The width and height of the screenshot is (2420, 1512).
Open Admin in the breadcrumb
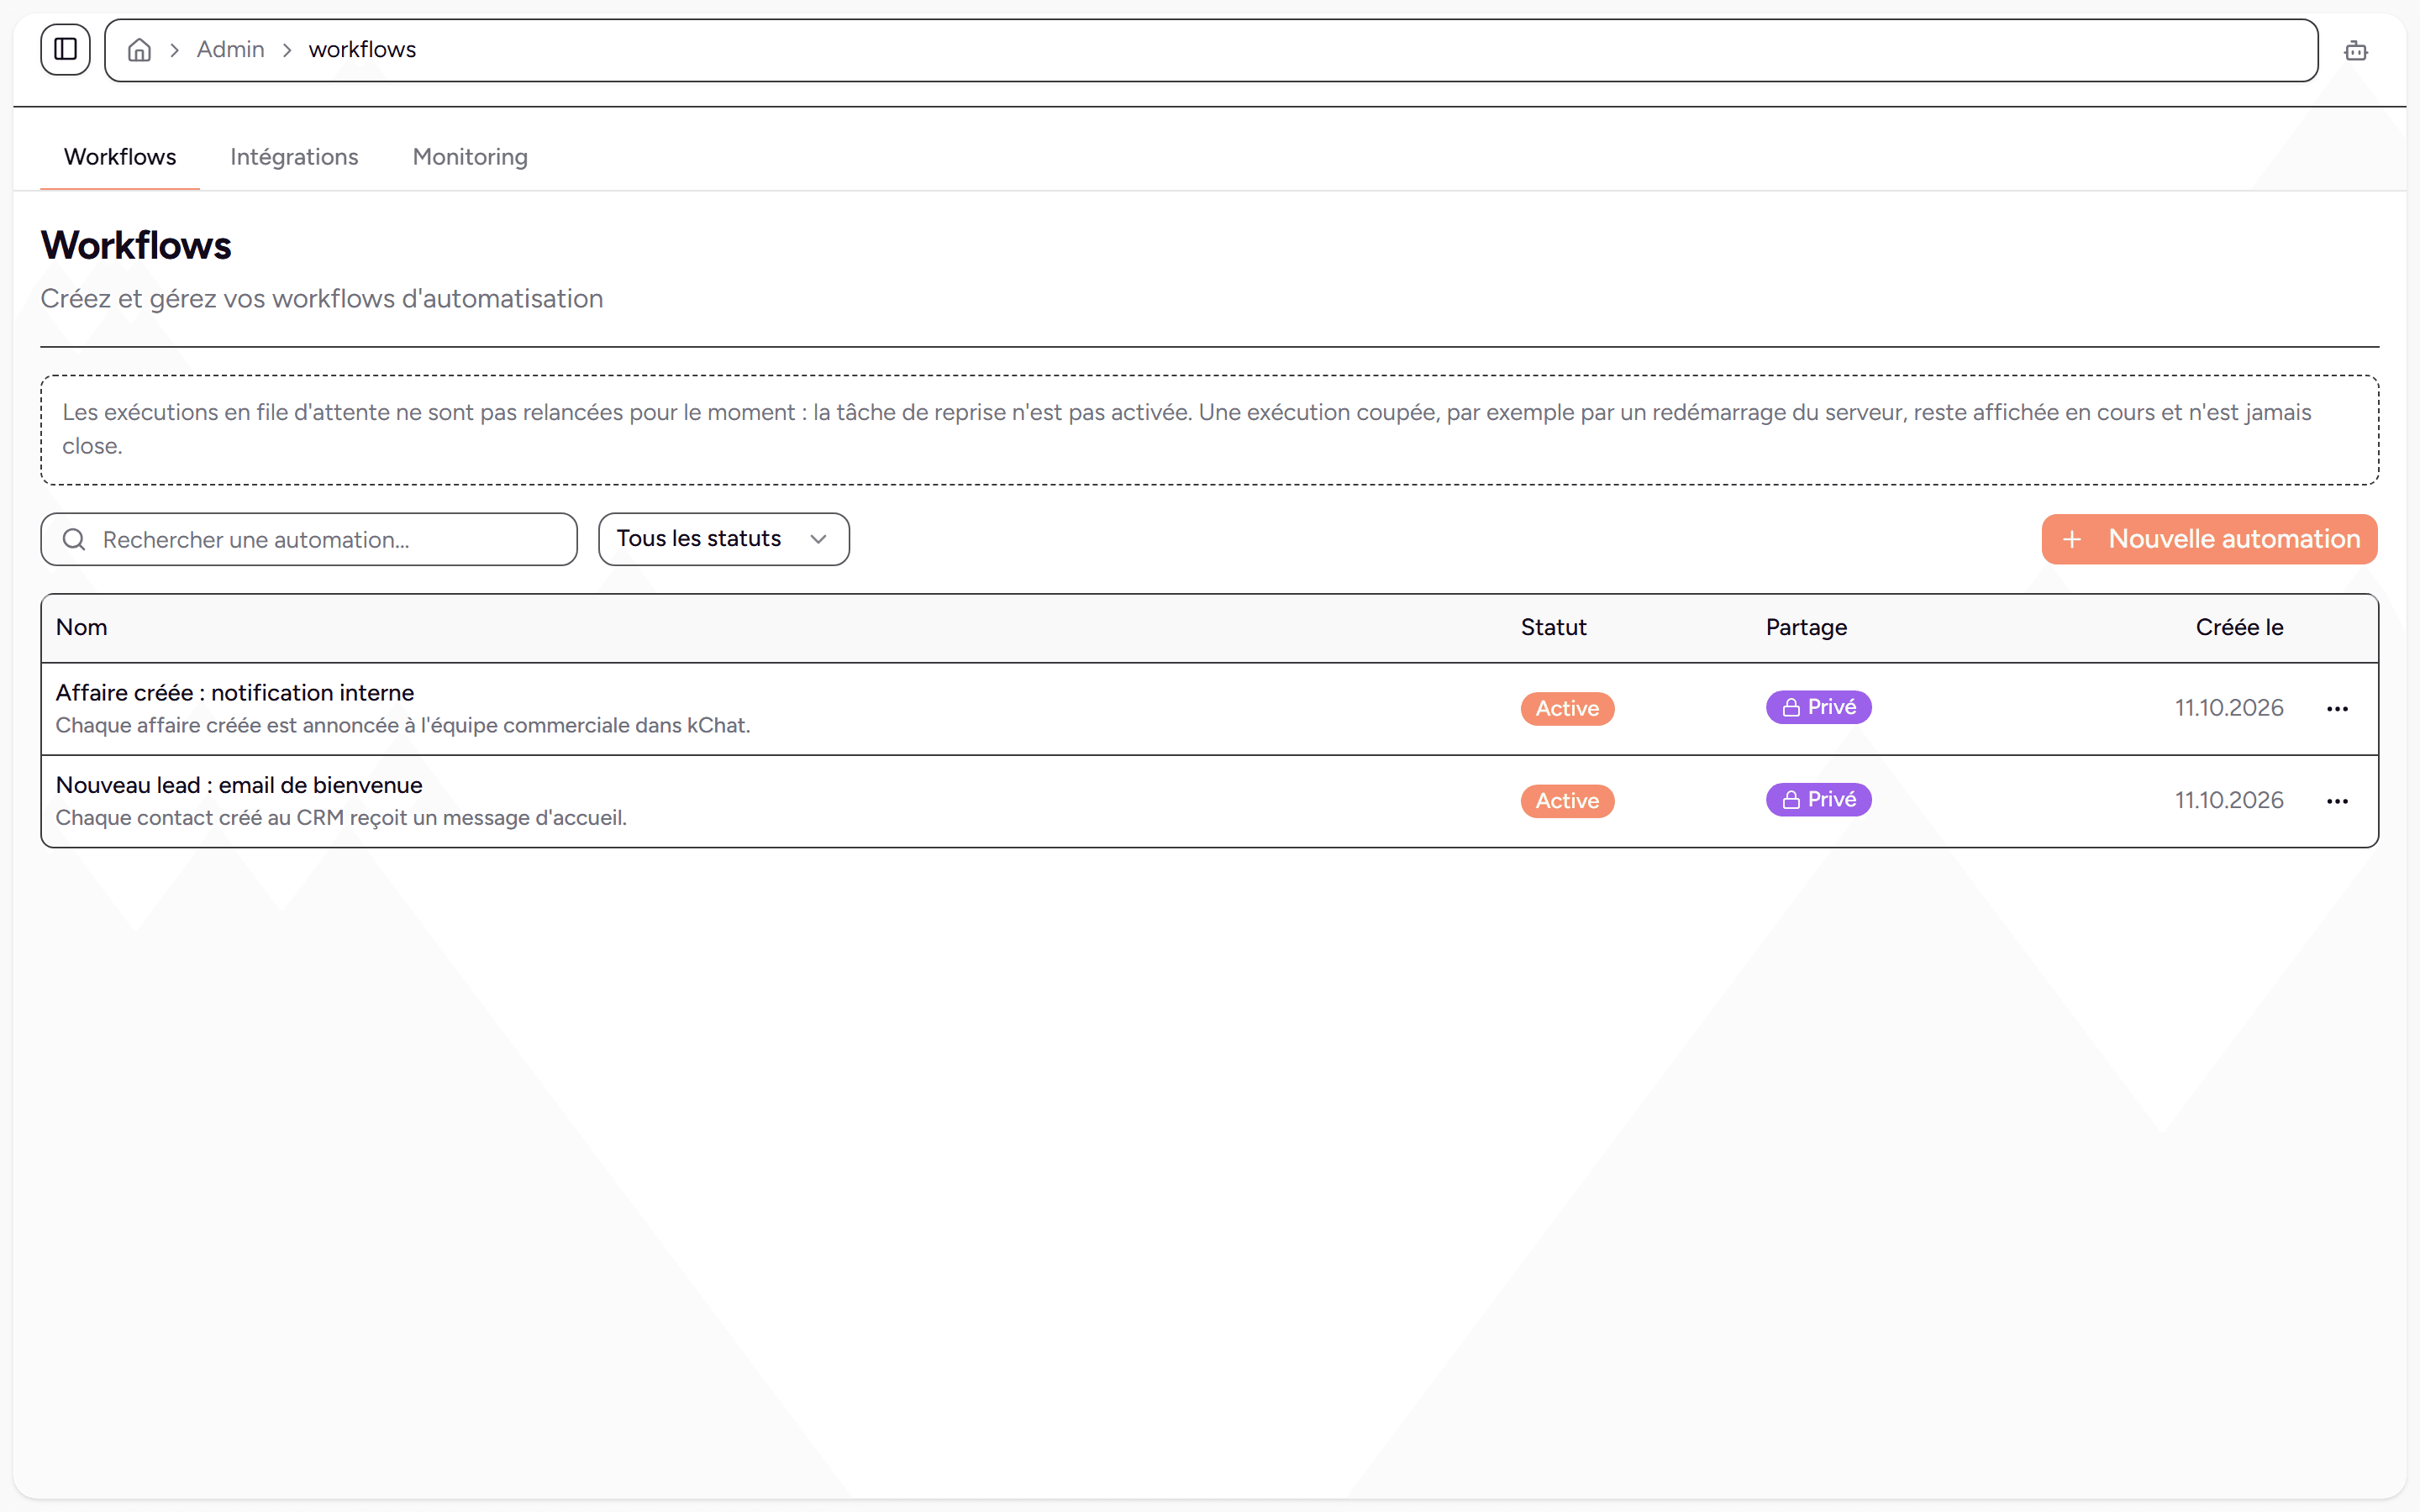point(230,49)
